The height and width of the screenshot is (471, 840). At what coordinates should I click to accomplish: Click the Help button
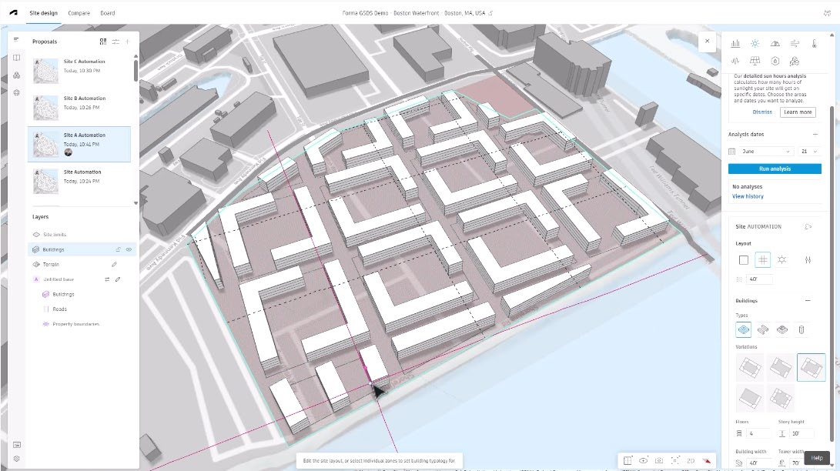[x=816, y=458]
